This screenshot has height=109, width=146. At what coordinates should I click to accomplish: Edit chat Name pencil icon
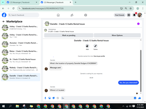click(95, 46)
